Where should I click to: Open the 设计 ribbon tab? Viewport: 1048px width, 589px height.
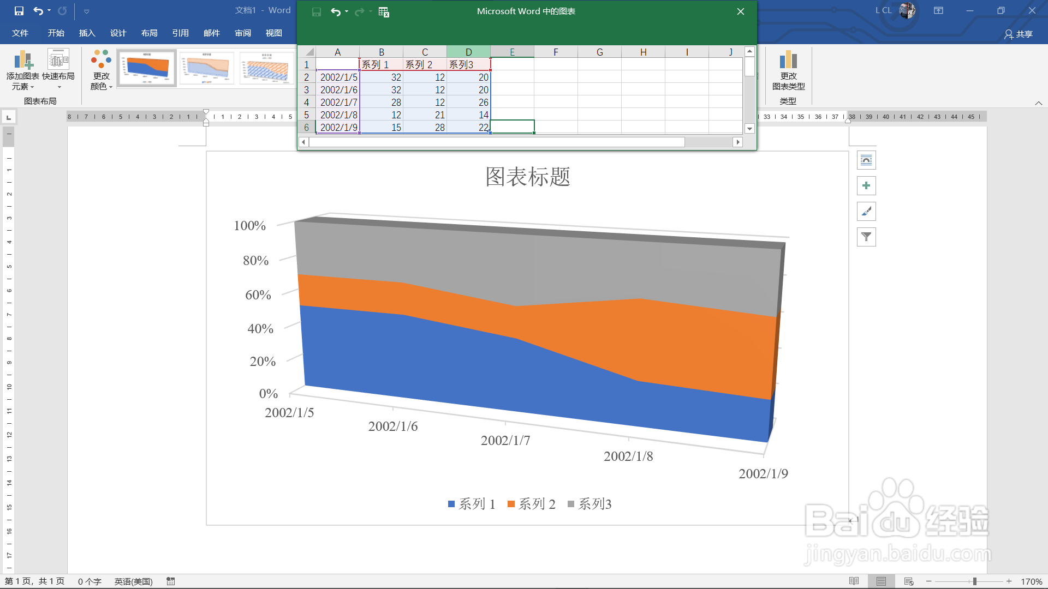(118, 33)
